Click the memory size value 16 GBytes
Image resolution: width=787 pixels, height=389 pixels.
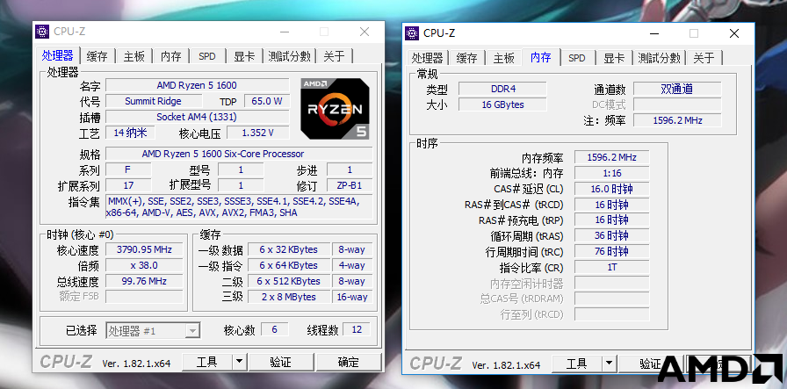[502, 104]
